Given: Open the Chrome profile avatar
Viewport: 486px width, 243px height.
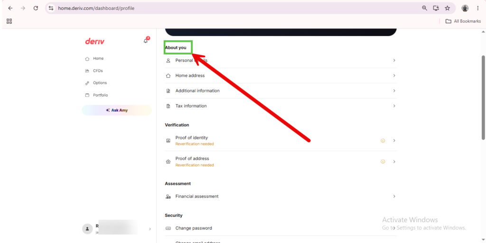Looking at the screenshot, I should (x=465, y=9).
